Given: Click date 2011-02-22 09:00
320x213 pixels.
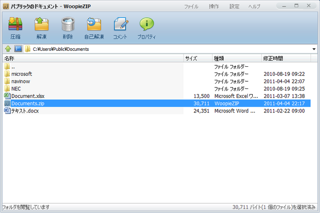Looking at the screenshot, I should tap(284, 110).
